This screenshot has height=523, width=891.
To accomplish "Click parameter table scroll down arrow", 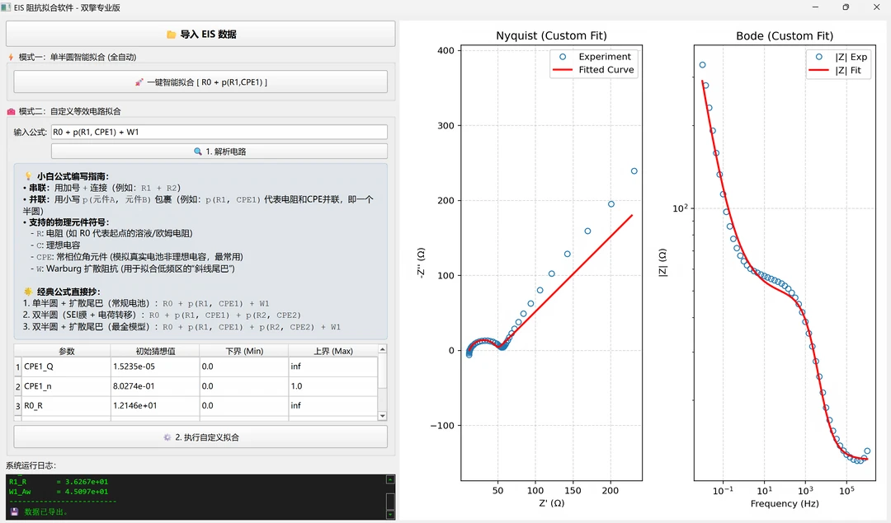I will (x=383, y=416).
